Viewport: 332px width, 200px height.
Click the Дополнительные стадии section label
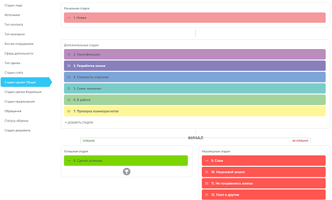81,45
